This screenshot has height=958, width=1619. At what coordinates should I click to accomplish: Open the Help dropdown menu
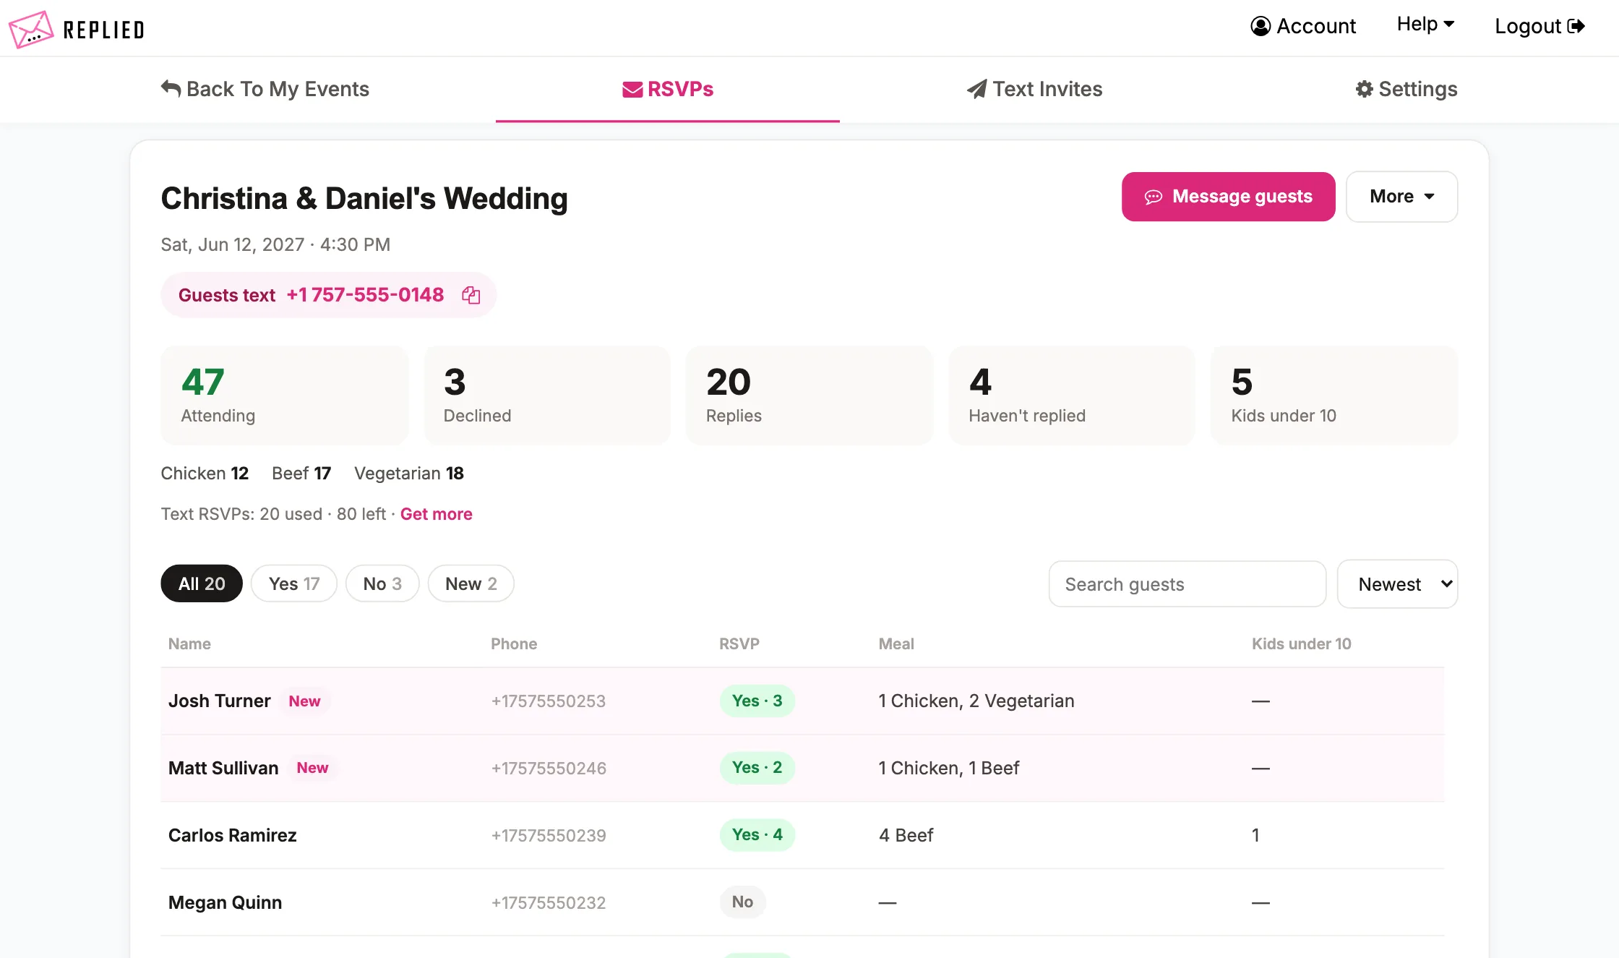1425,25
